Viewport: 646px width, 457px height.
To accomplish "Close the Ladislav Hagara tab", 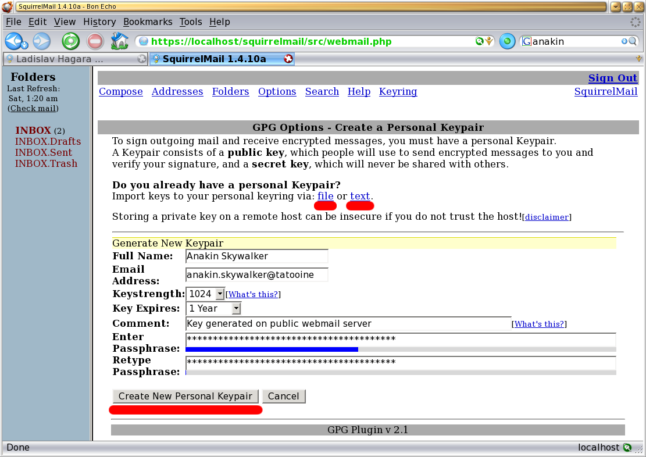I will tap(142, 59).
